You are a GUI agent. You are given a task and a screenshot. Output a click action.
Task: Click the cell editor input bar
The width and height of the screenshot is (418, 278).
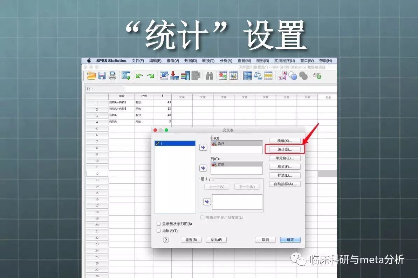pos(231,89)
